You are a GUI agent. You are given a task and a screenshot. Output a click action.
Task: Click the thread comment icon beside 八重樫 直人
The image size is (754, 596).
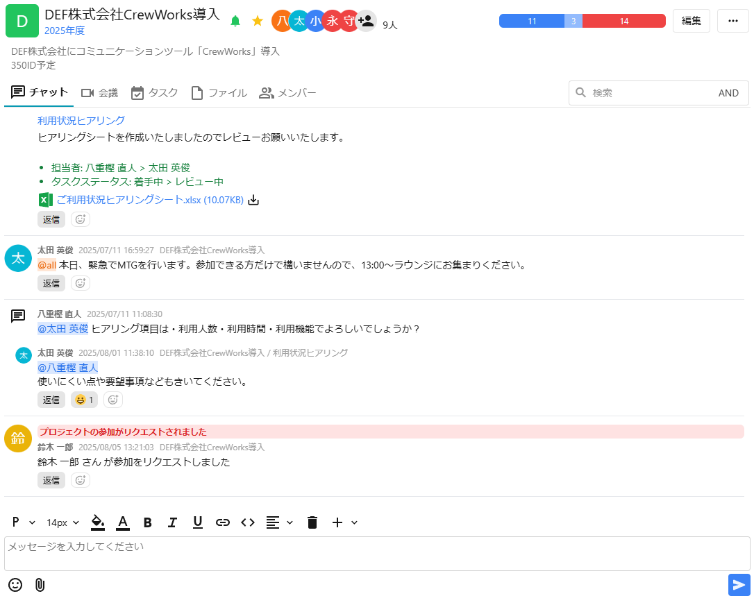[18, 316]
